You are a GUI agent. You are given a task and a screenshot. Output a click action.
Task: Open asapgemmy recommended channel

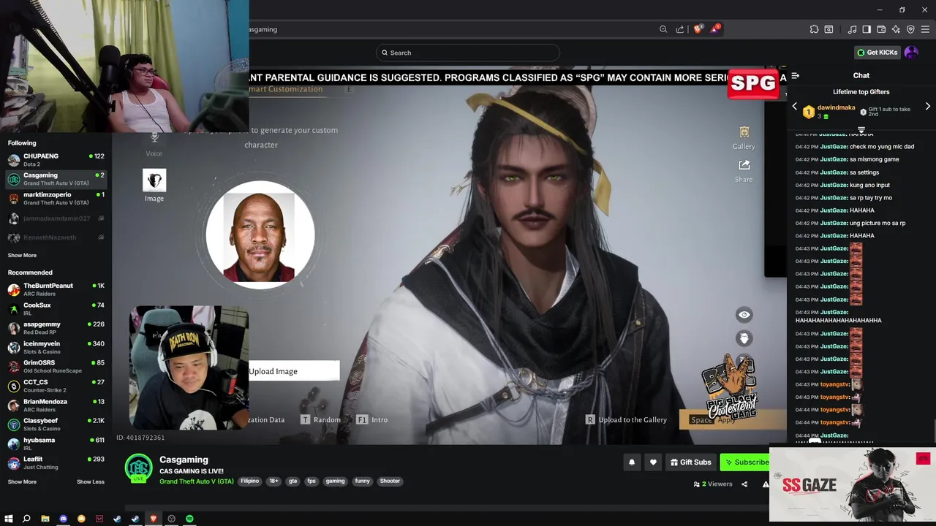56,328
